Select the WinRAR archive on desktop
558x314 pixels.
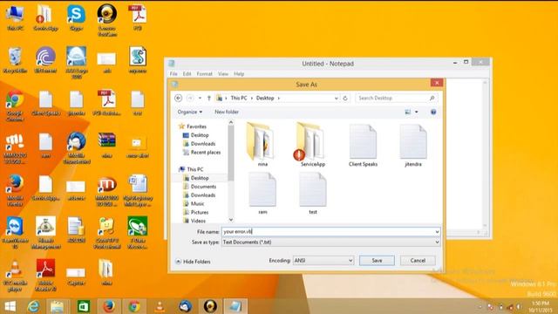coord(106,145)
